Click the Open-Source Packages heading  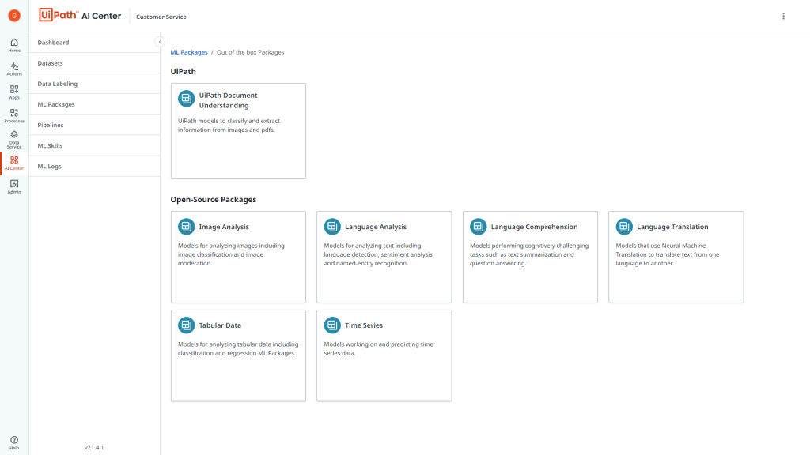214,200
